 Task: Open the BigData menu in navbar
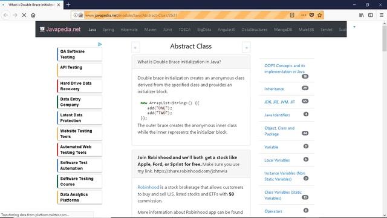coord(204,30)
